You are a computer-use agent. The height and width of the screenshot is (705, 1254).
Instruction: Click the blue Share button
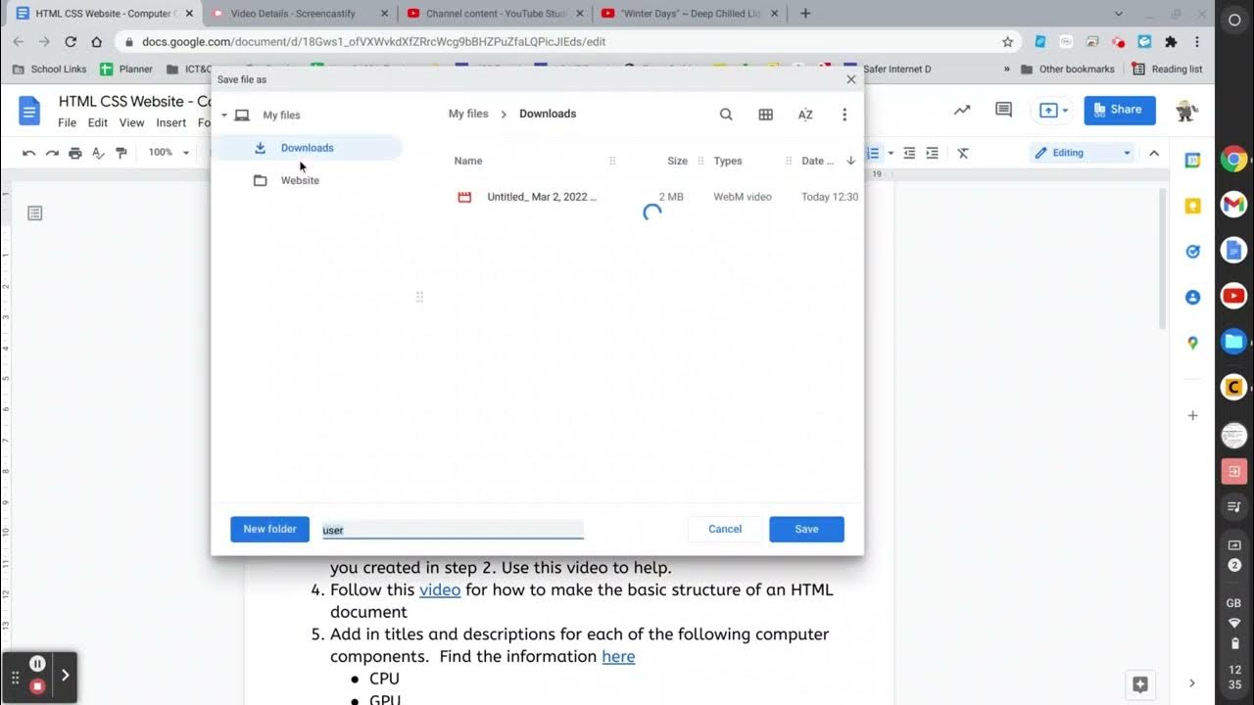(1120, 110)
